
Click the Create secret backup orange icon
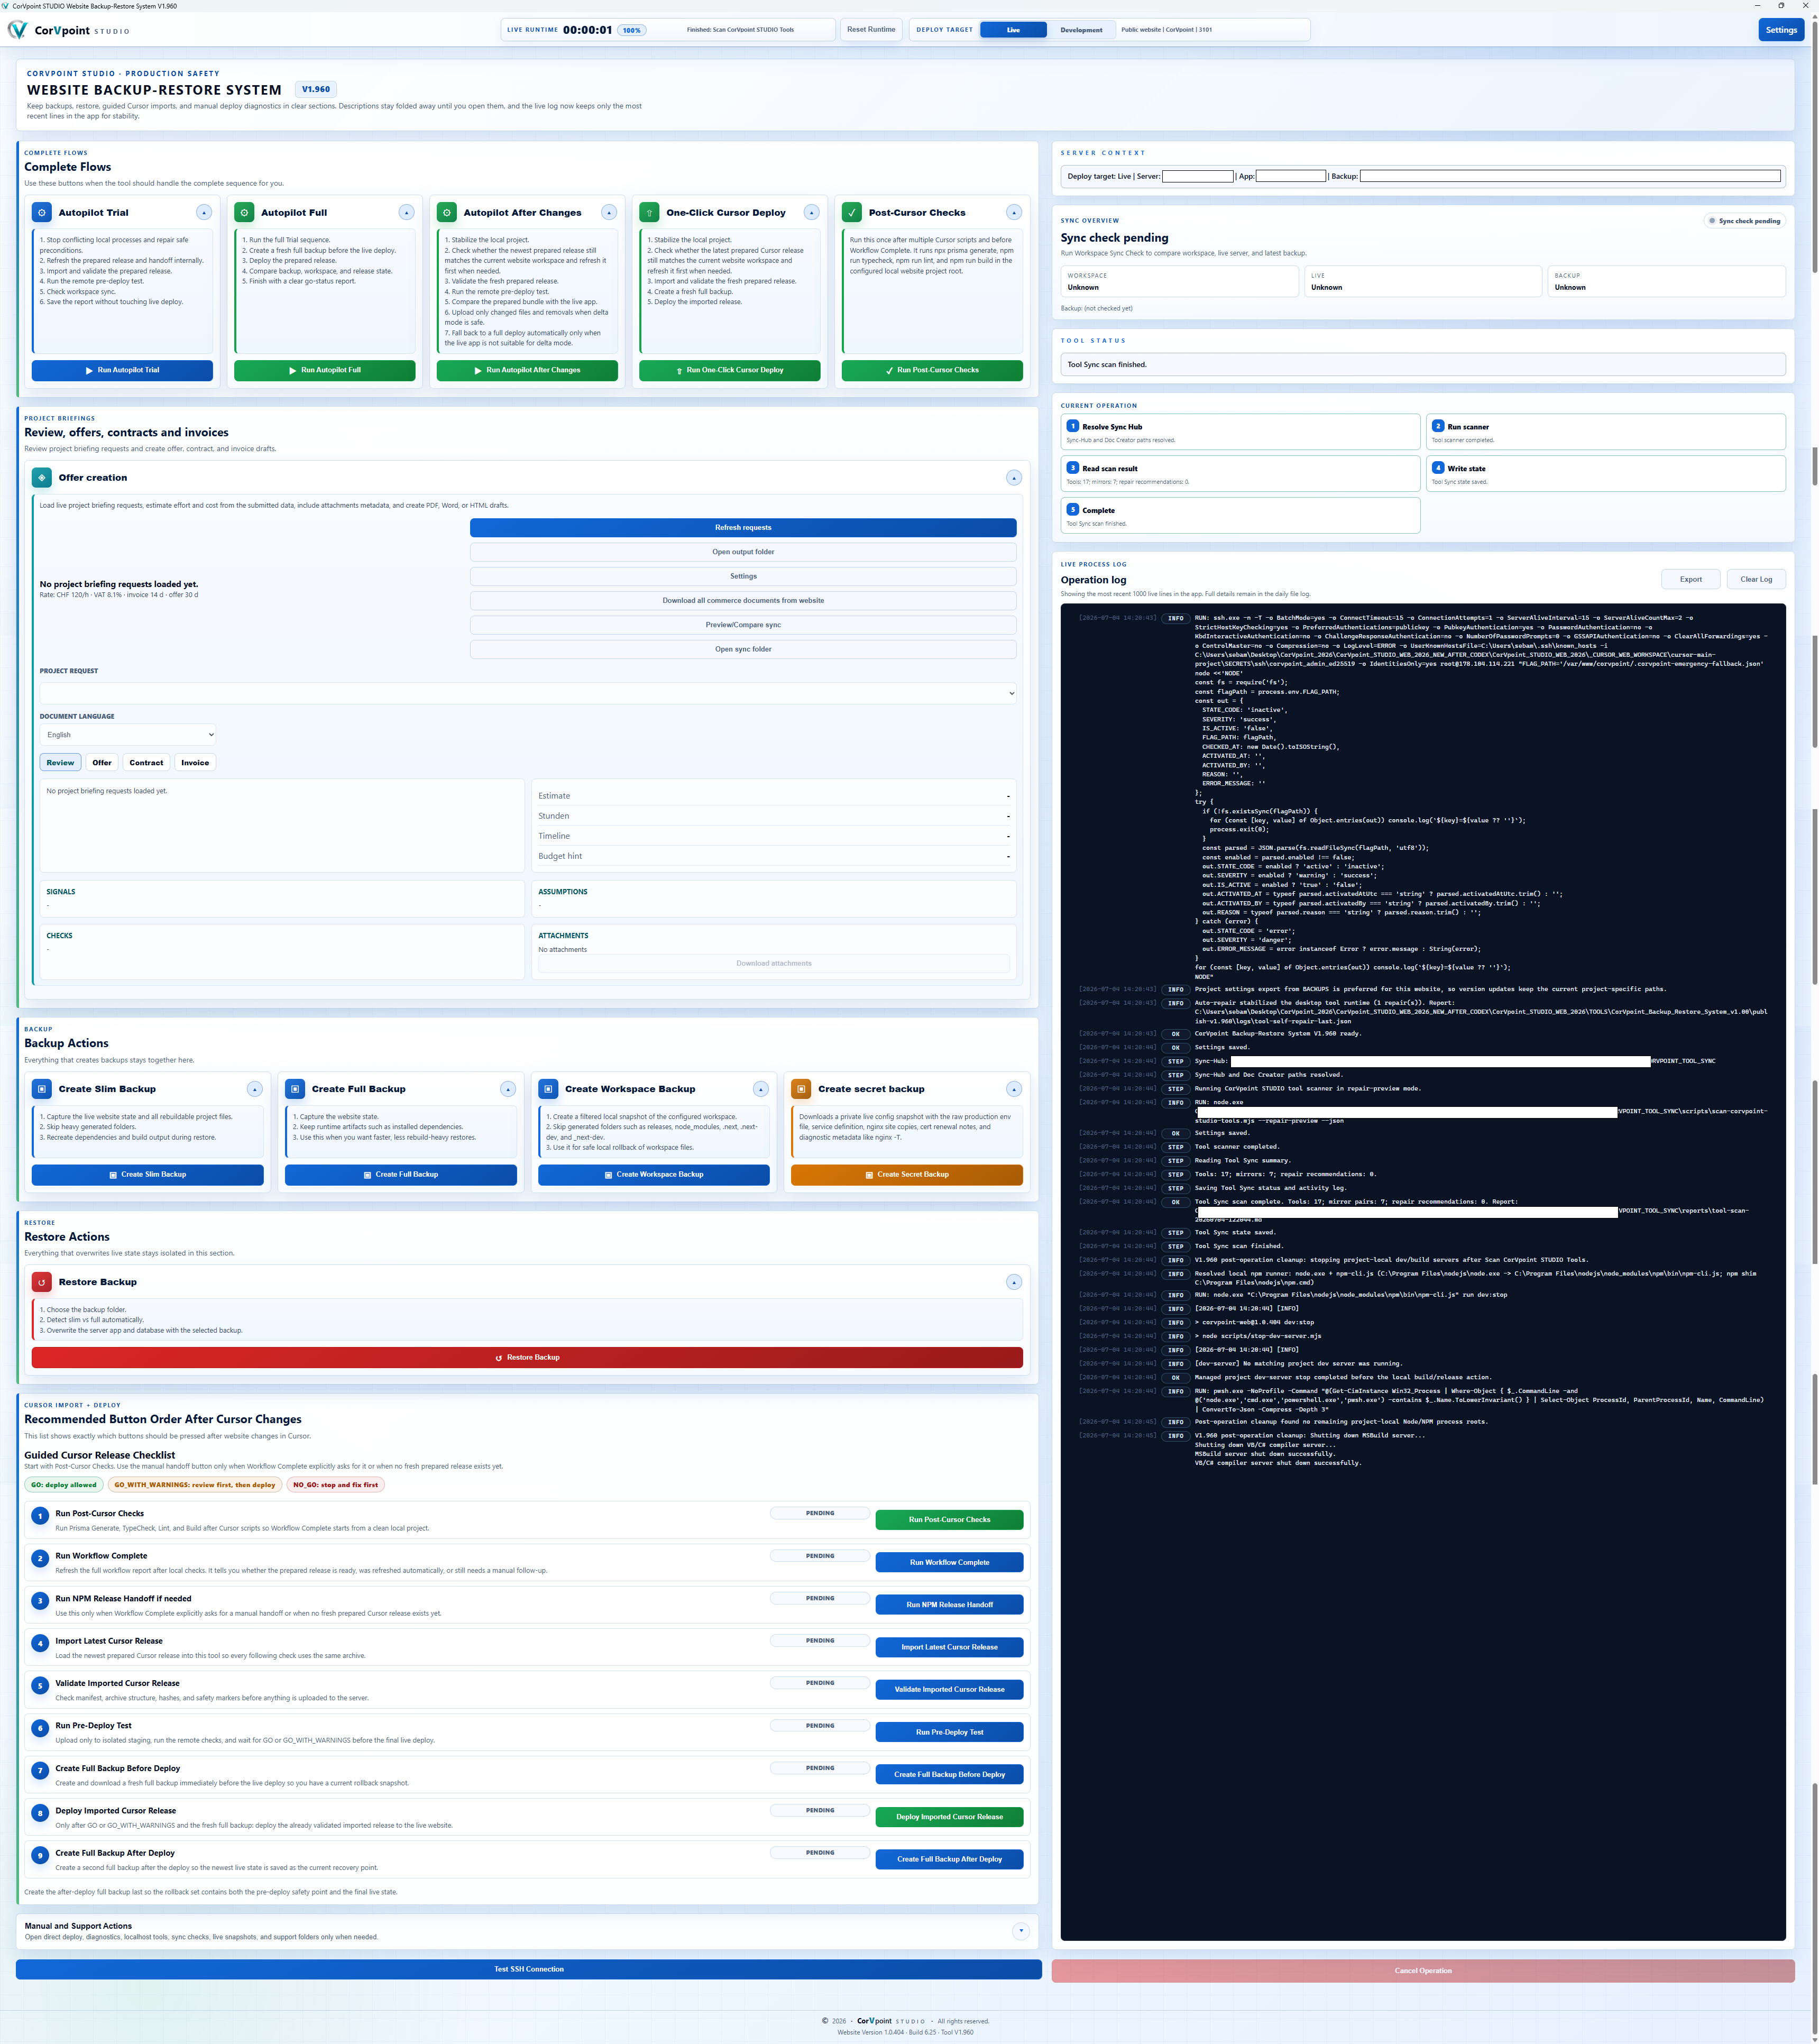801,1089
